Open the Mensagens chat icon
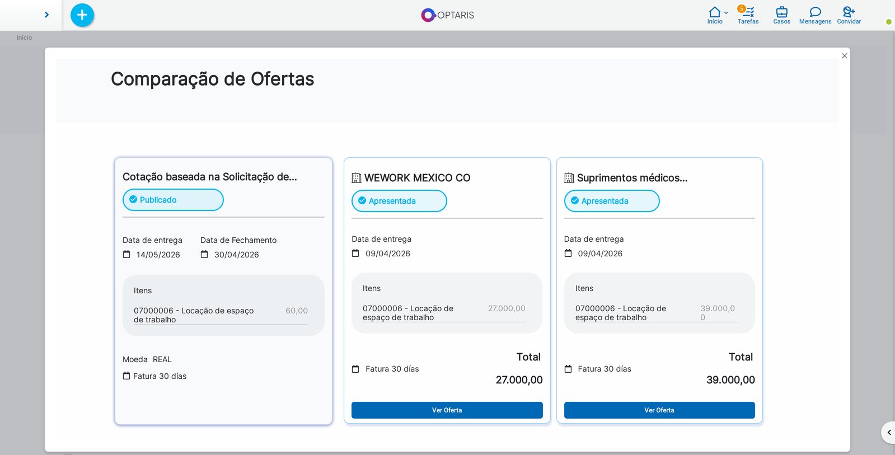The height and width of the screenshot is (455, 895). [x=816, y=12]
